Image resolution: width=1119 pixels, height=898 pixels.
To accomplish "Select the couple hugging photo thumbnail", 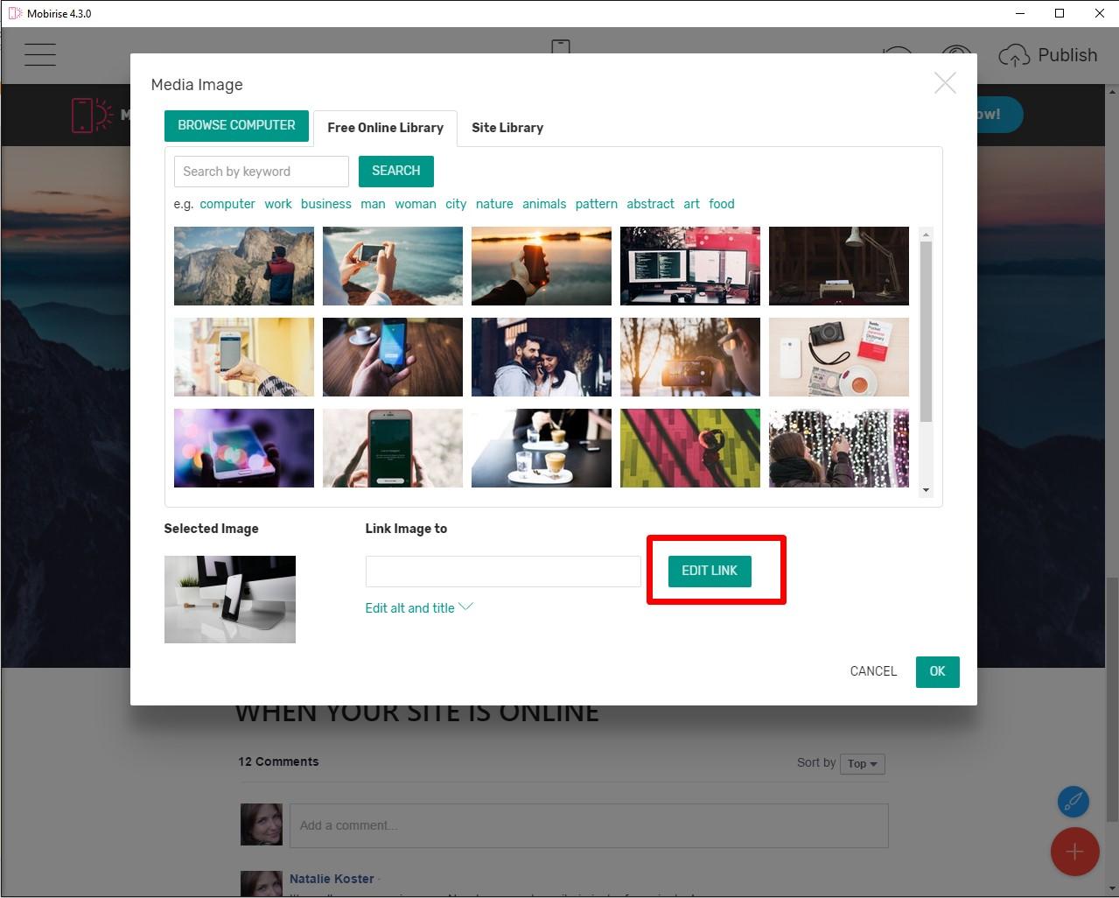I will pyautogui.click(x=541, y=357).
